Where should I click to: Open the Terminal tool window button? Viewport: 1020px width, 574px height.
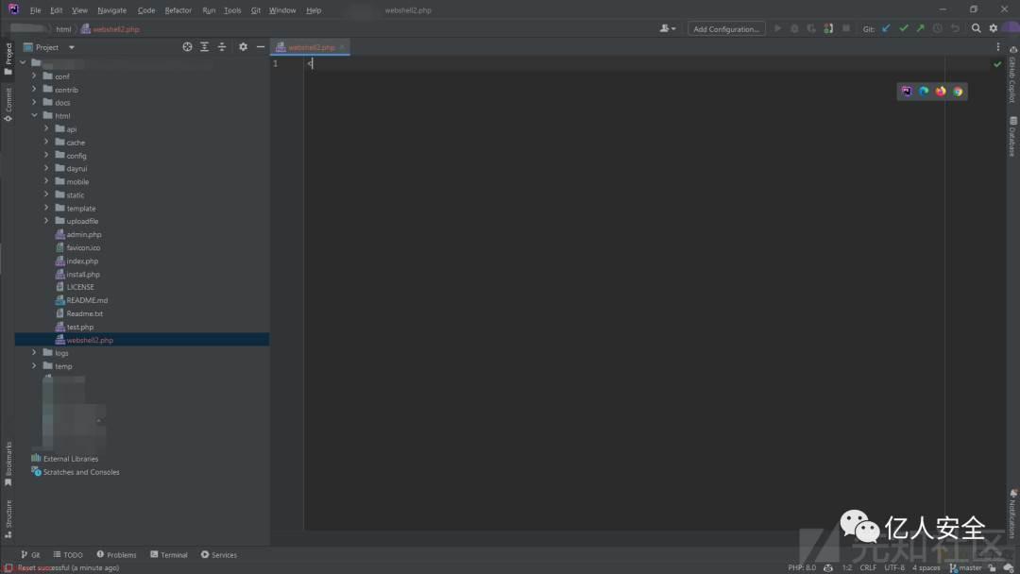pos(168,554)
